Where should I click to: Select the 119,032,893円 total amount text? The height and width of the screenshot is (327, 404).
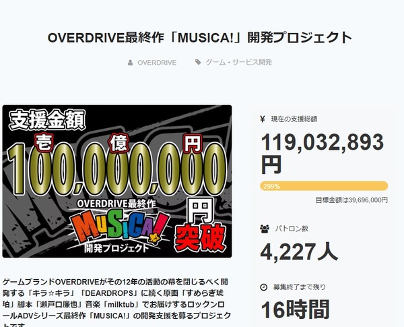(322, 153)
